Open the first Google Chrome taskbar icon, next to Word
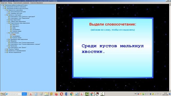 pos(72,94)
